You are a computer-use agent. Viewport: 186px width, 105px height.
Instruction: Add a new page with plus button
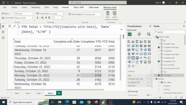coord(59,93)
